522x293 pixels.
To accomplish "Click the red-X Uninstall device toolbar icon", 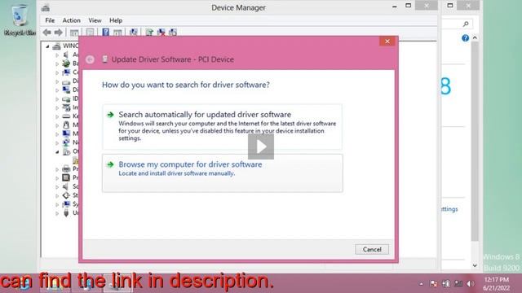I will pos(161,33).
